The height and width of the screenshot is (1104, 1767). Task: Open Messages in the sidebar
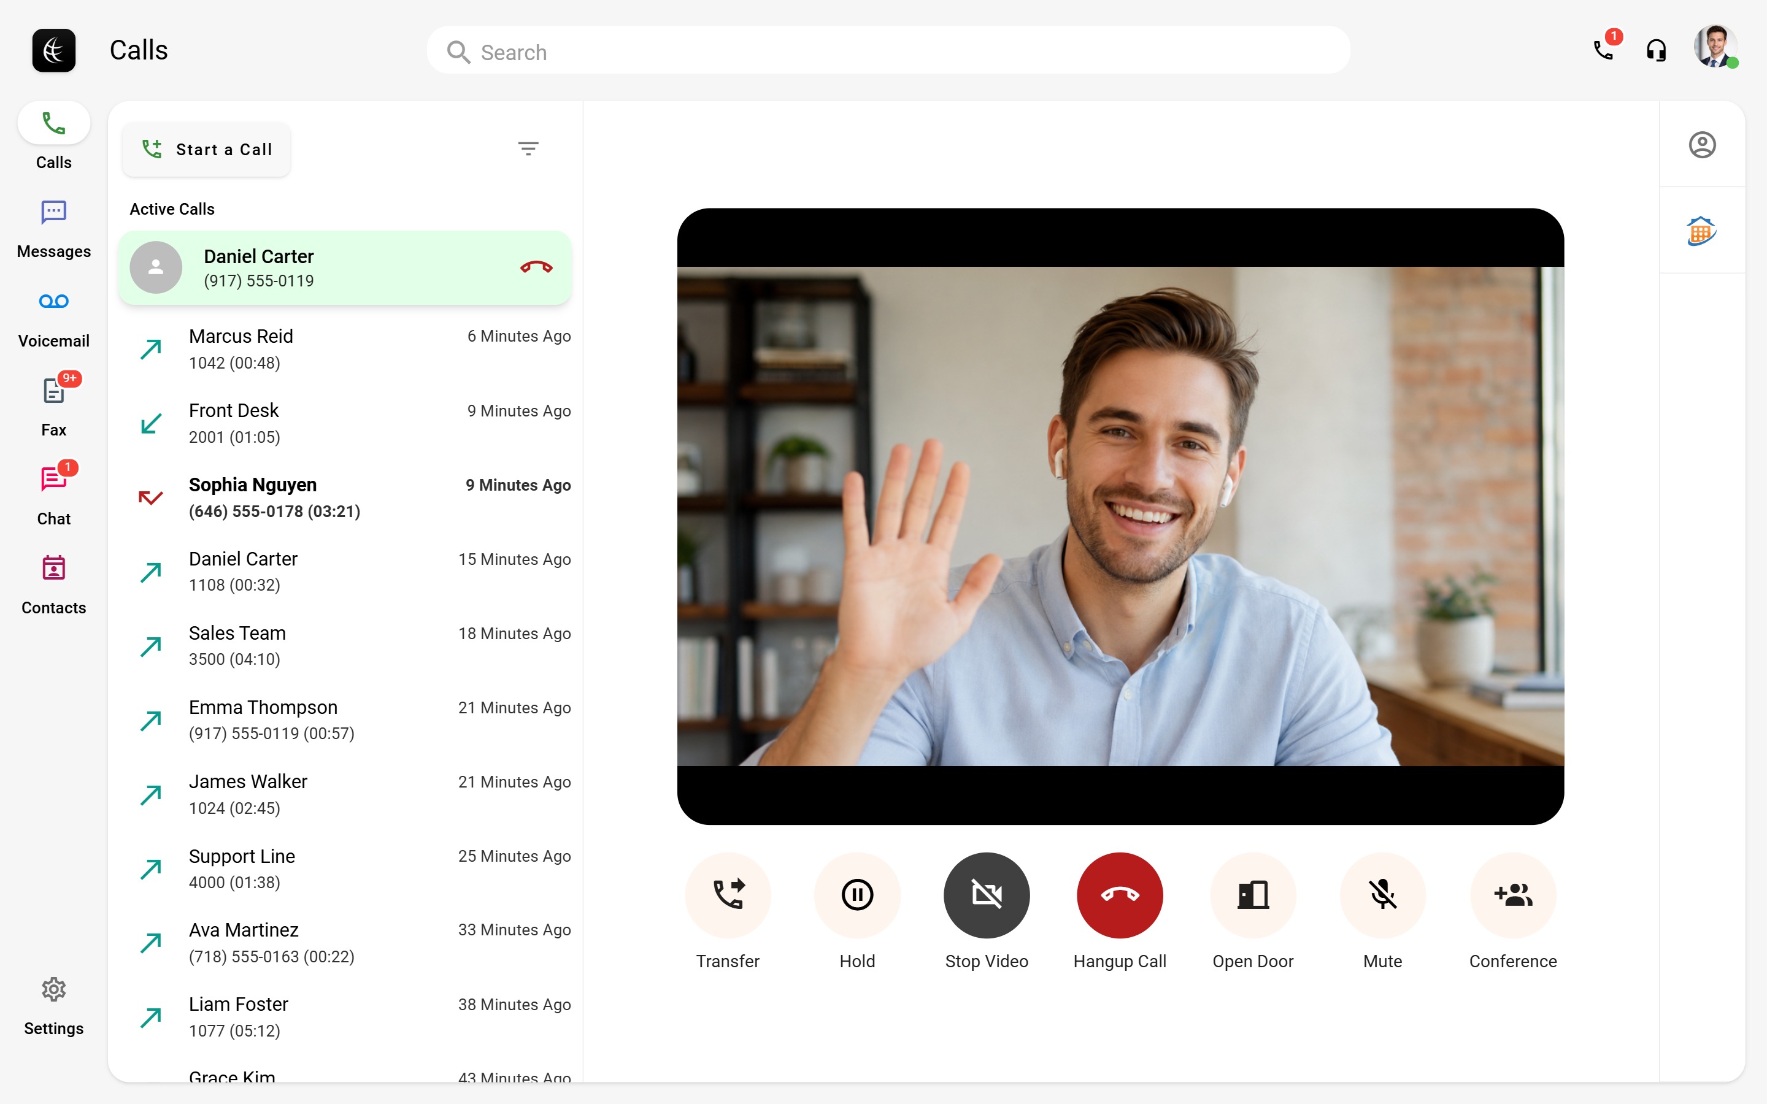click(53, 229)
